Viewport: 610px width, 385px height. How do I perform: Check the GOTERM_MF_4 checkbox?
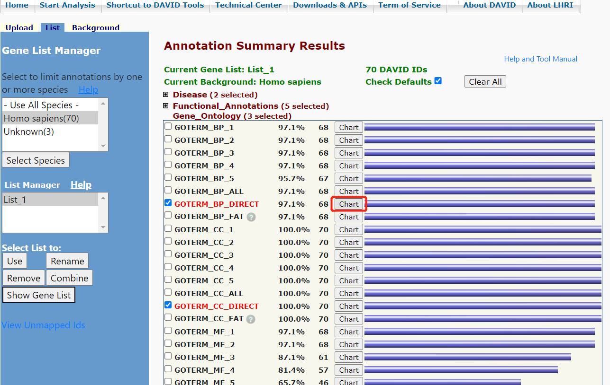click(x=168, y=369)
